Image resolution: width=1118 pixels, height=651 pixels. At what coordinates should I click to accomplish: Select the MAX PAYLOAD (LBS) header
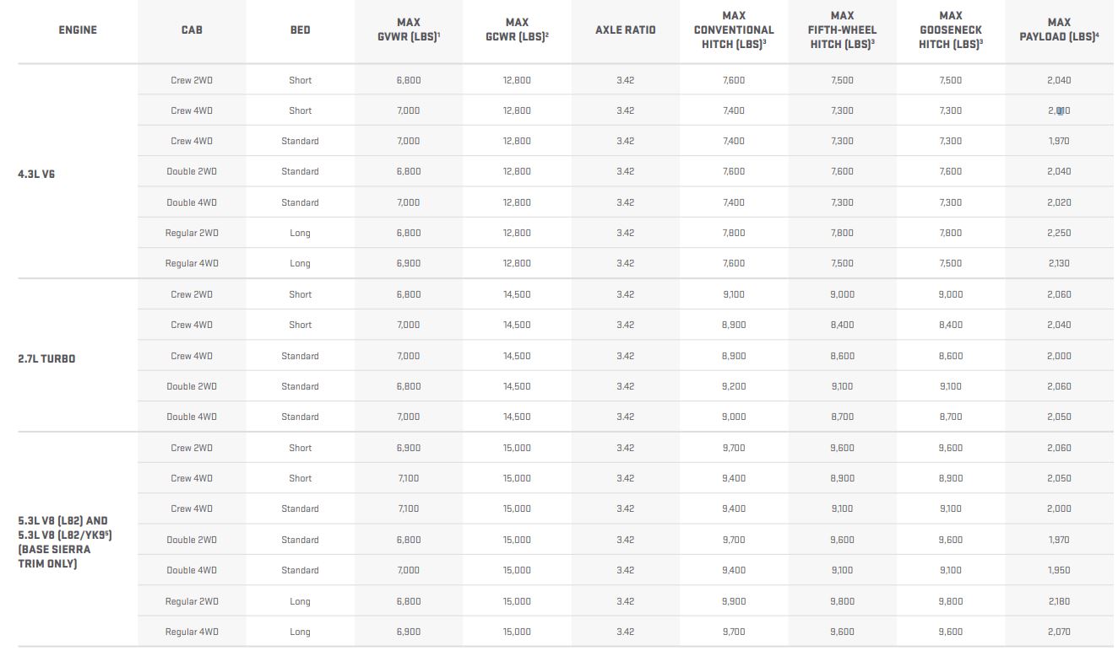tap(1059, 30)
